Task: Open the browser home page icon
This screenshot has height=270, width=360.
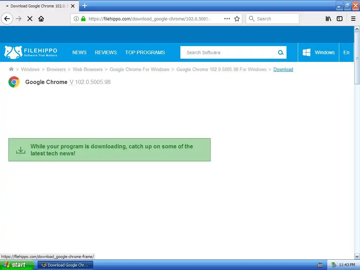Action: click(41, 19)
